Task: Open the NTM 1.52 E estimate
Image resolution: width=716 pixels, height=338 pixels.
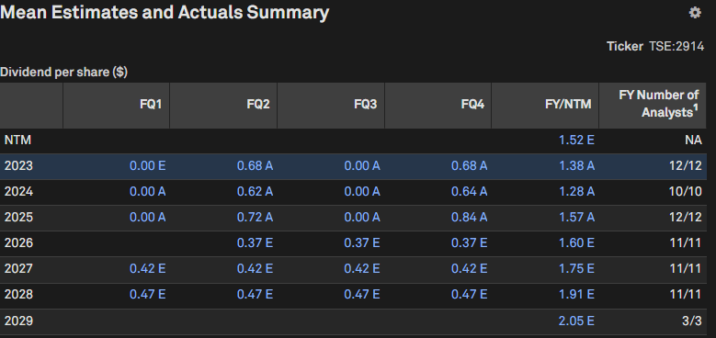Action: pos(576,140)
